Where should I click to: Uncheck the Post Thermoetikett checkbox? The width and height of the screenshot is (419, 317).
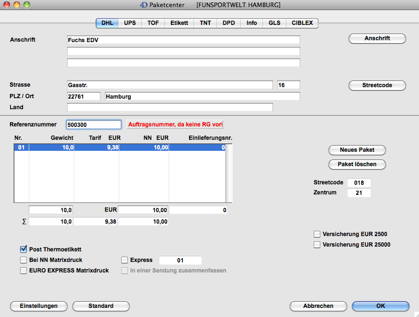[x=23, y=249]
